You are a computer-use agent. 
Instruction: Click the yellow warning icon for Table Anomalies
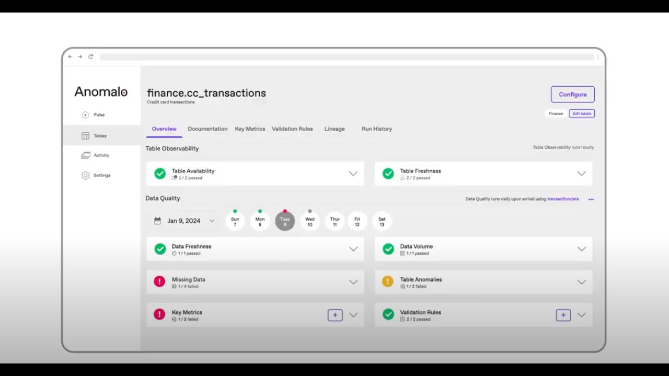[x=387, y=282]
